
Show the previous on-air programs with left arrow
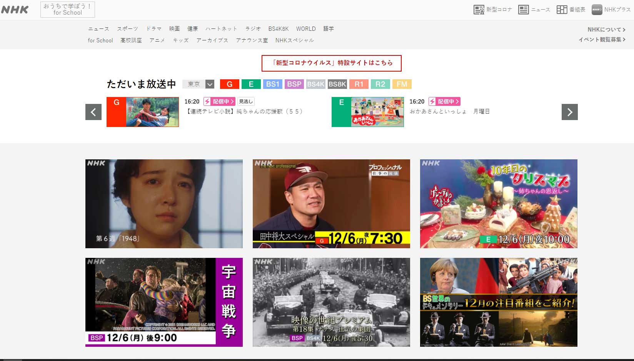pos(93,112)
